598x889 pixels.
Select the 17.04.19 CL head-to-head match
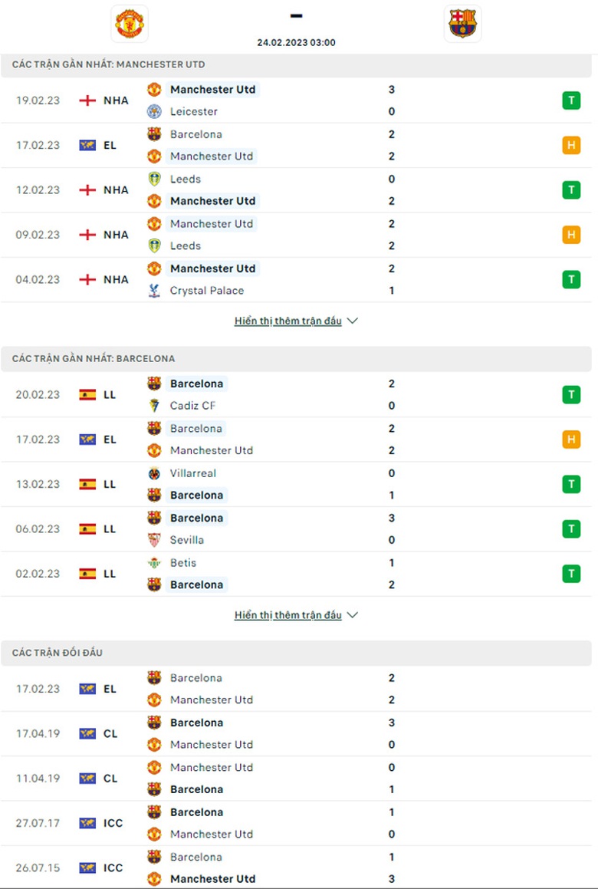[299, 733]
